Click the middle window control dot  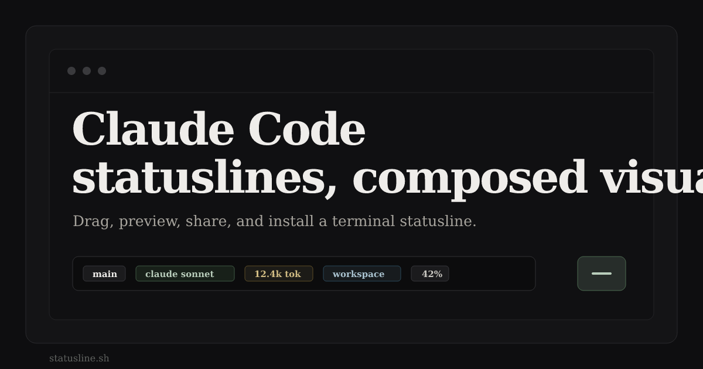coord(87,71)
